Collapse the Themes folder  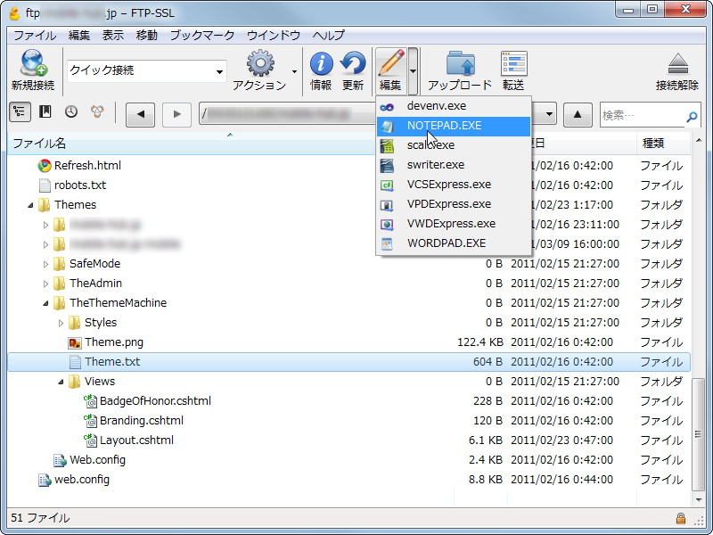[30, 206]
